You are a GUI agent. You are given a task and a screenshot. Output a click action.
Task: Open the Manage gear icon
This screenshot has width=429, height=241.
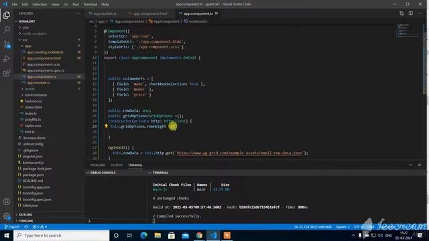click(x=7, y=216)
